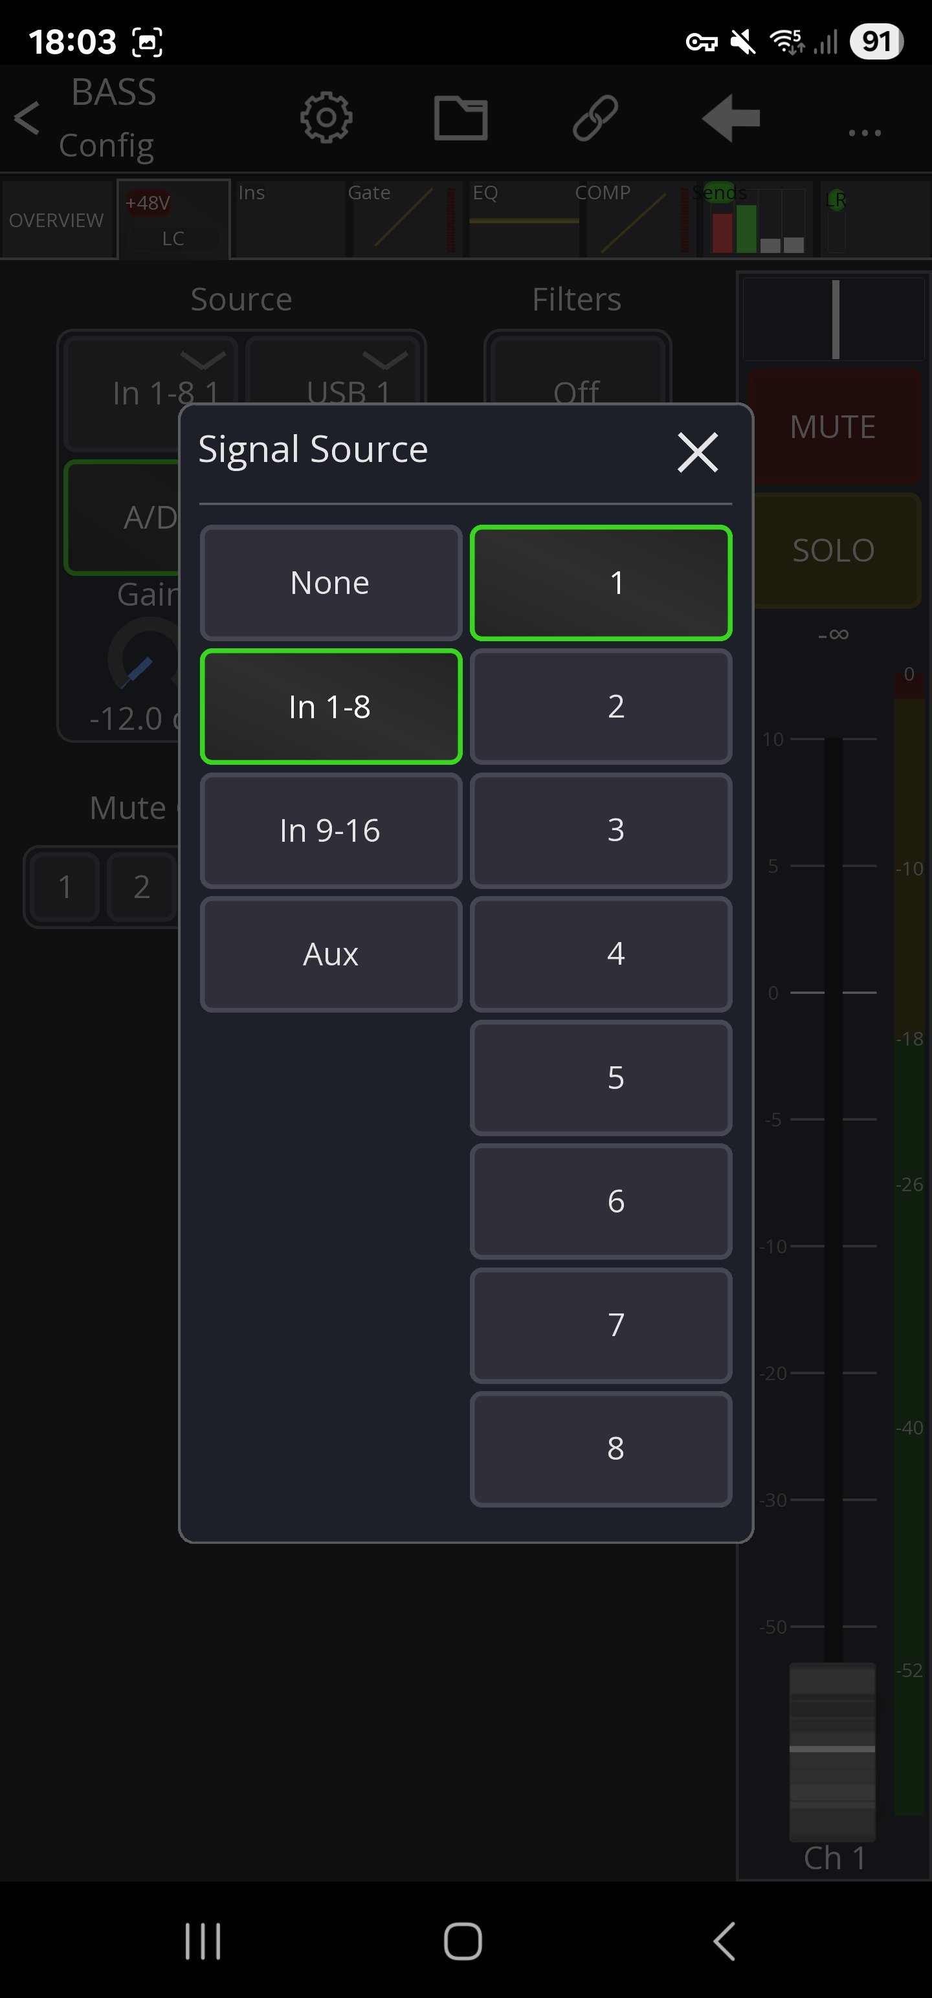Screen dimensions: 932x1998
Task: Open Android recent apps button
Action: tap(203, 1941)
